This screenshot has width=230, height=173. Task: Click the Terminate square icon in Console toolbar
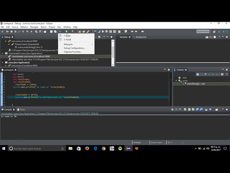(172, 110)
